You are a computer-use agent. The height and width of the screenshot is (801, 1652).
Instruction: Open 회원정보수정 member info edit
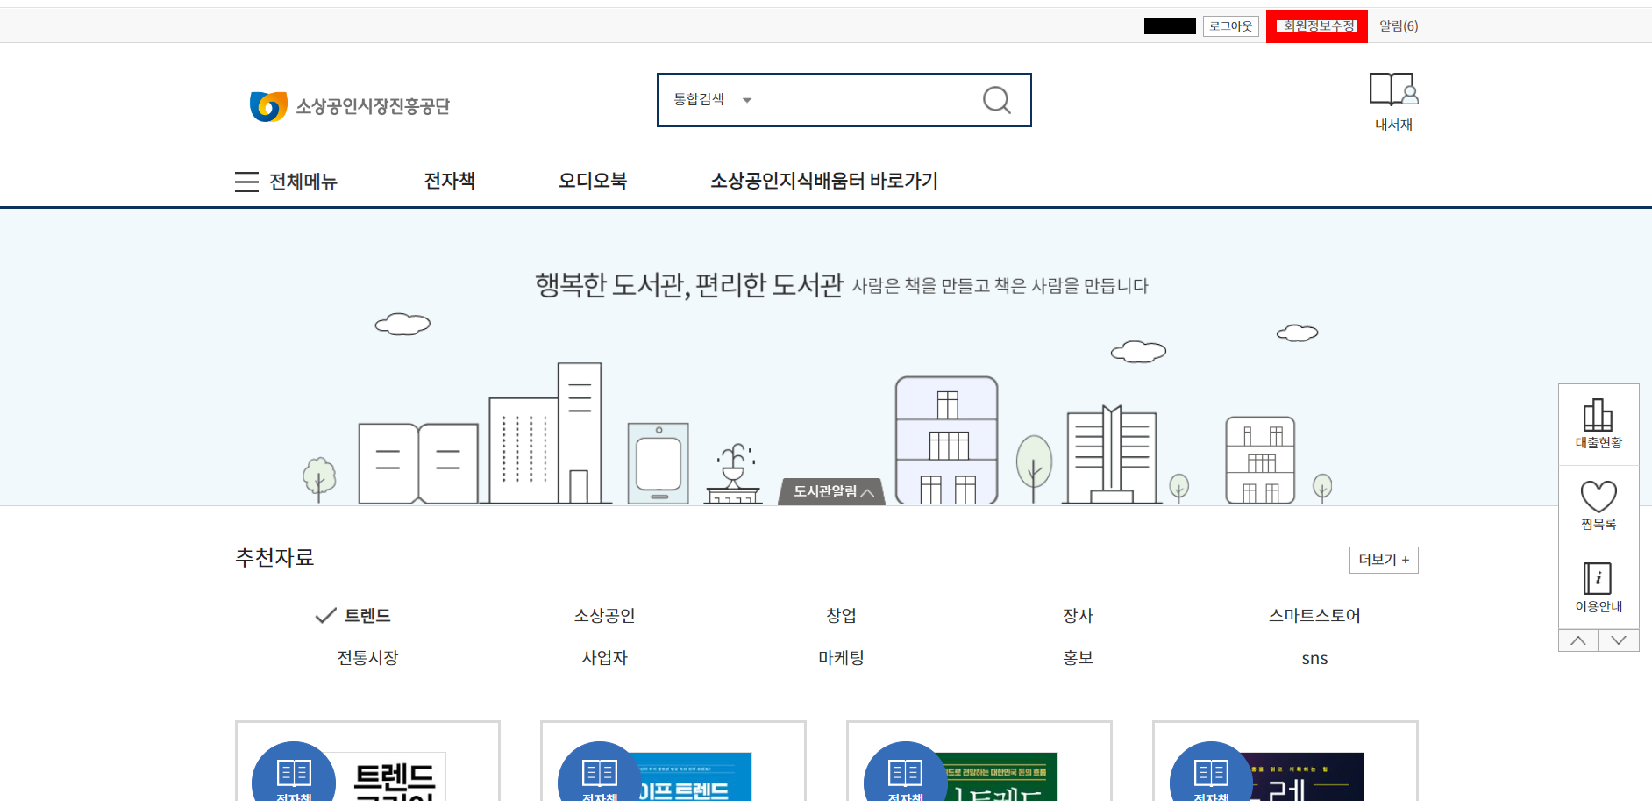click(x=1316, y=25)
